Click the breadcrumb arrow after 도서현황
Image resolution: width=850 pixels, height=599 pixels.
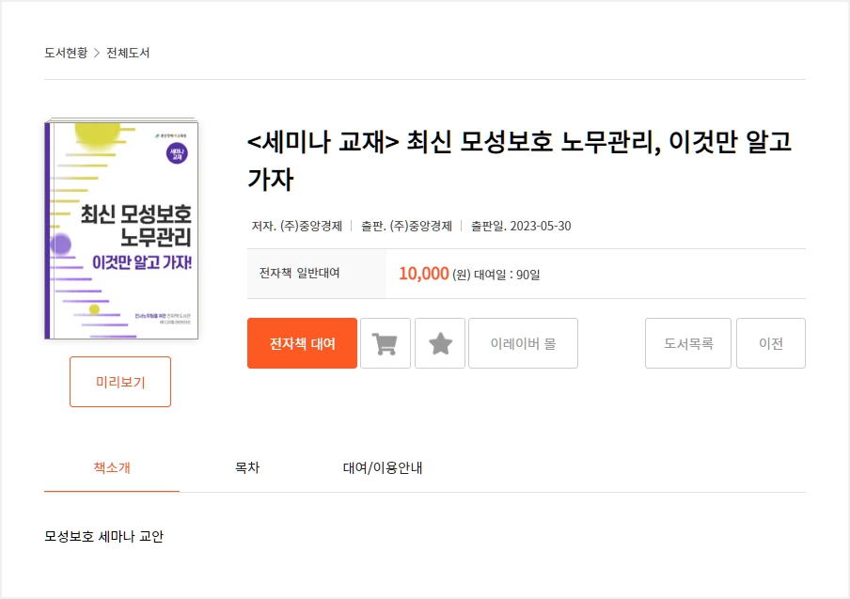tap(96, 53)
